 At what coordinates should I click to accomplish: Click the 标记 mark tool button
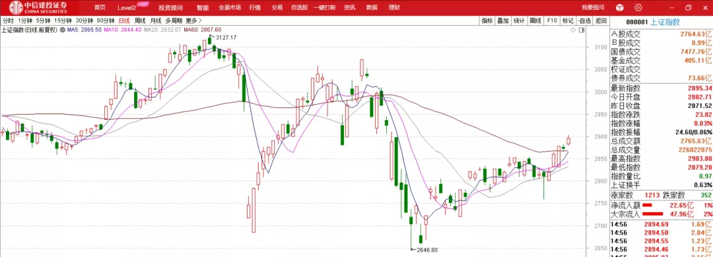(x=568, y=20)
